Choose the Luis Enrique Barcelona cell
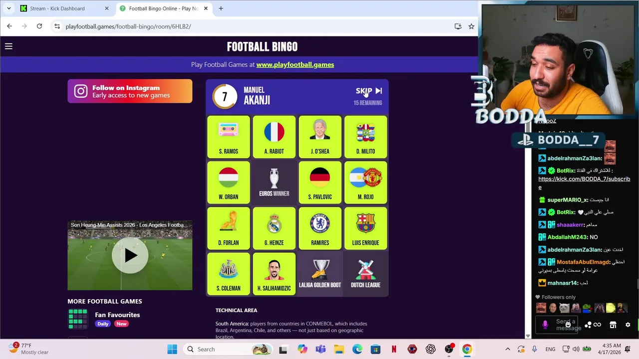 click(365, 228)
